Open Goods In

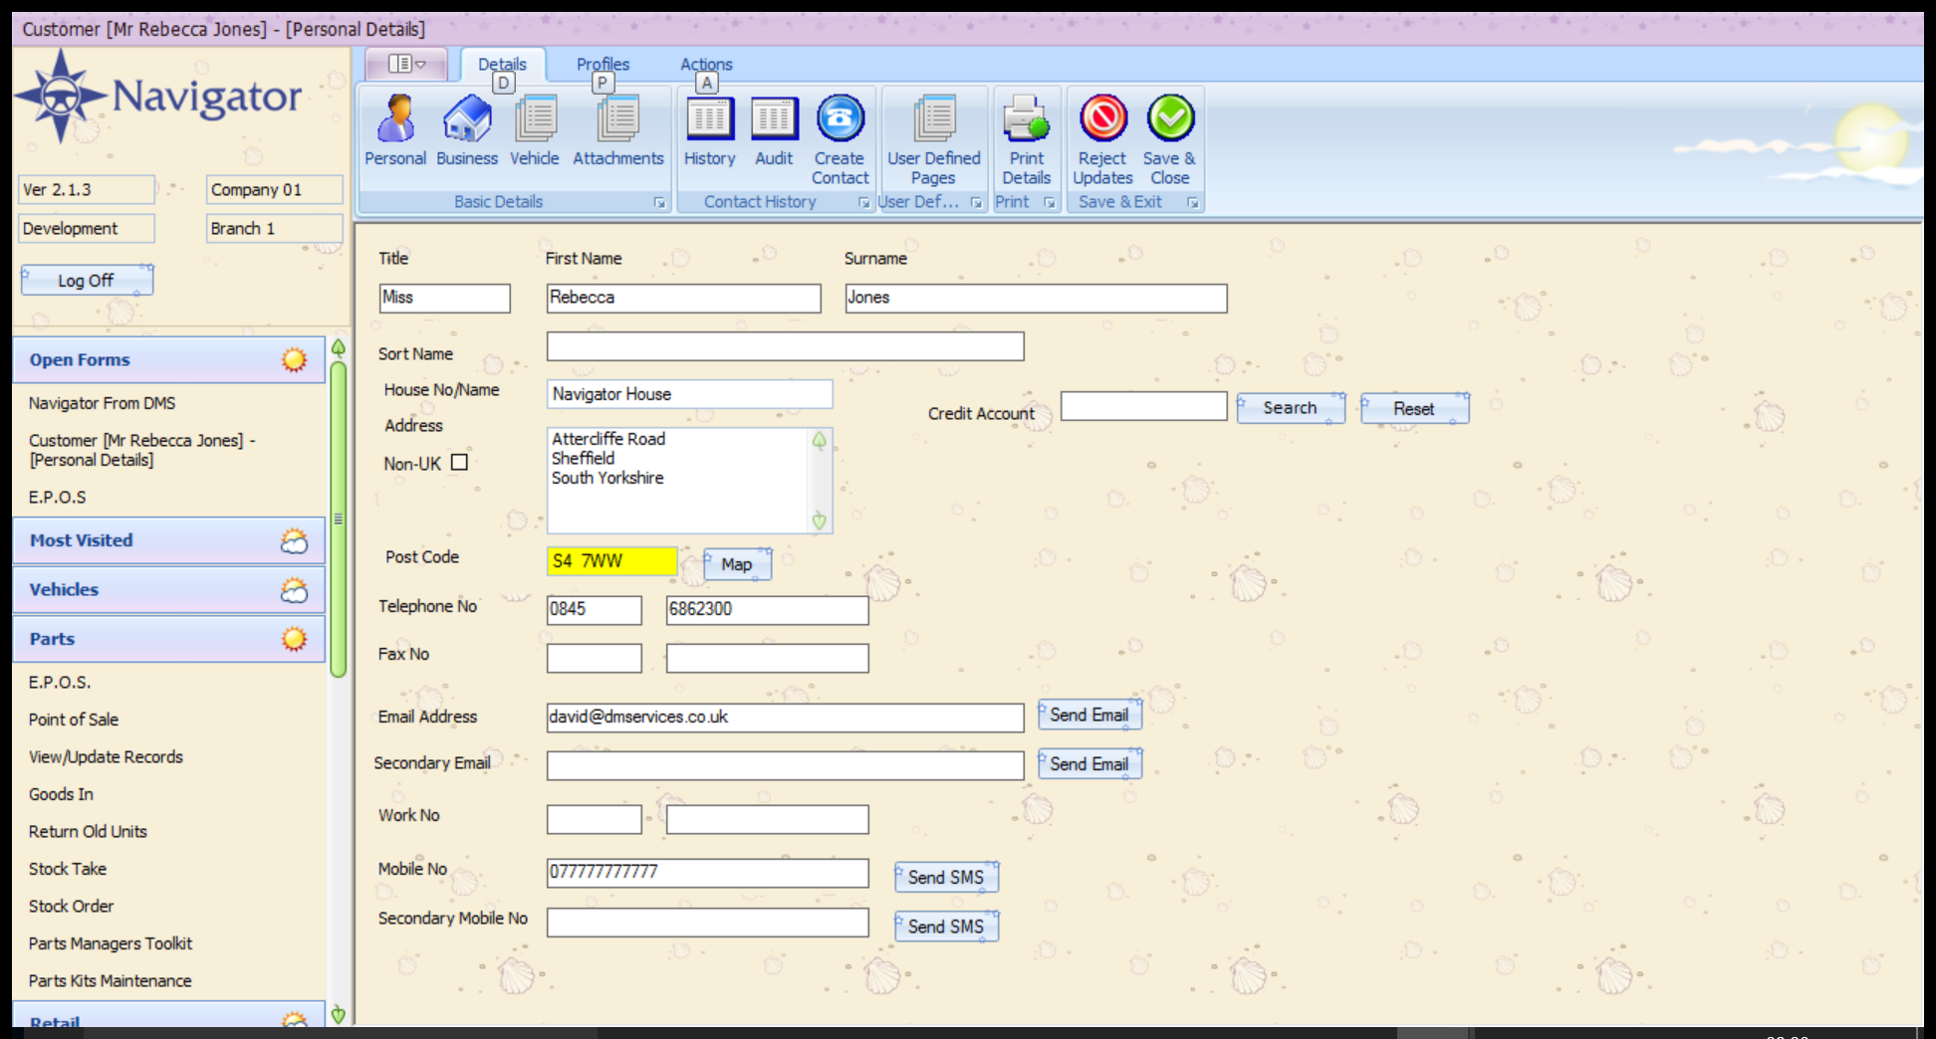click(61, 794)
